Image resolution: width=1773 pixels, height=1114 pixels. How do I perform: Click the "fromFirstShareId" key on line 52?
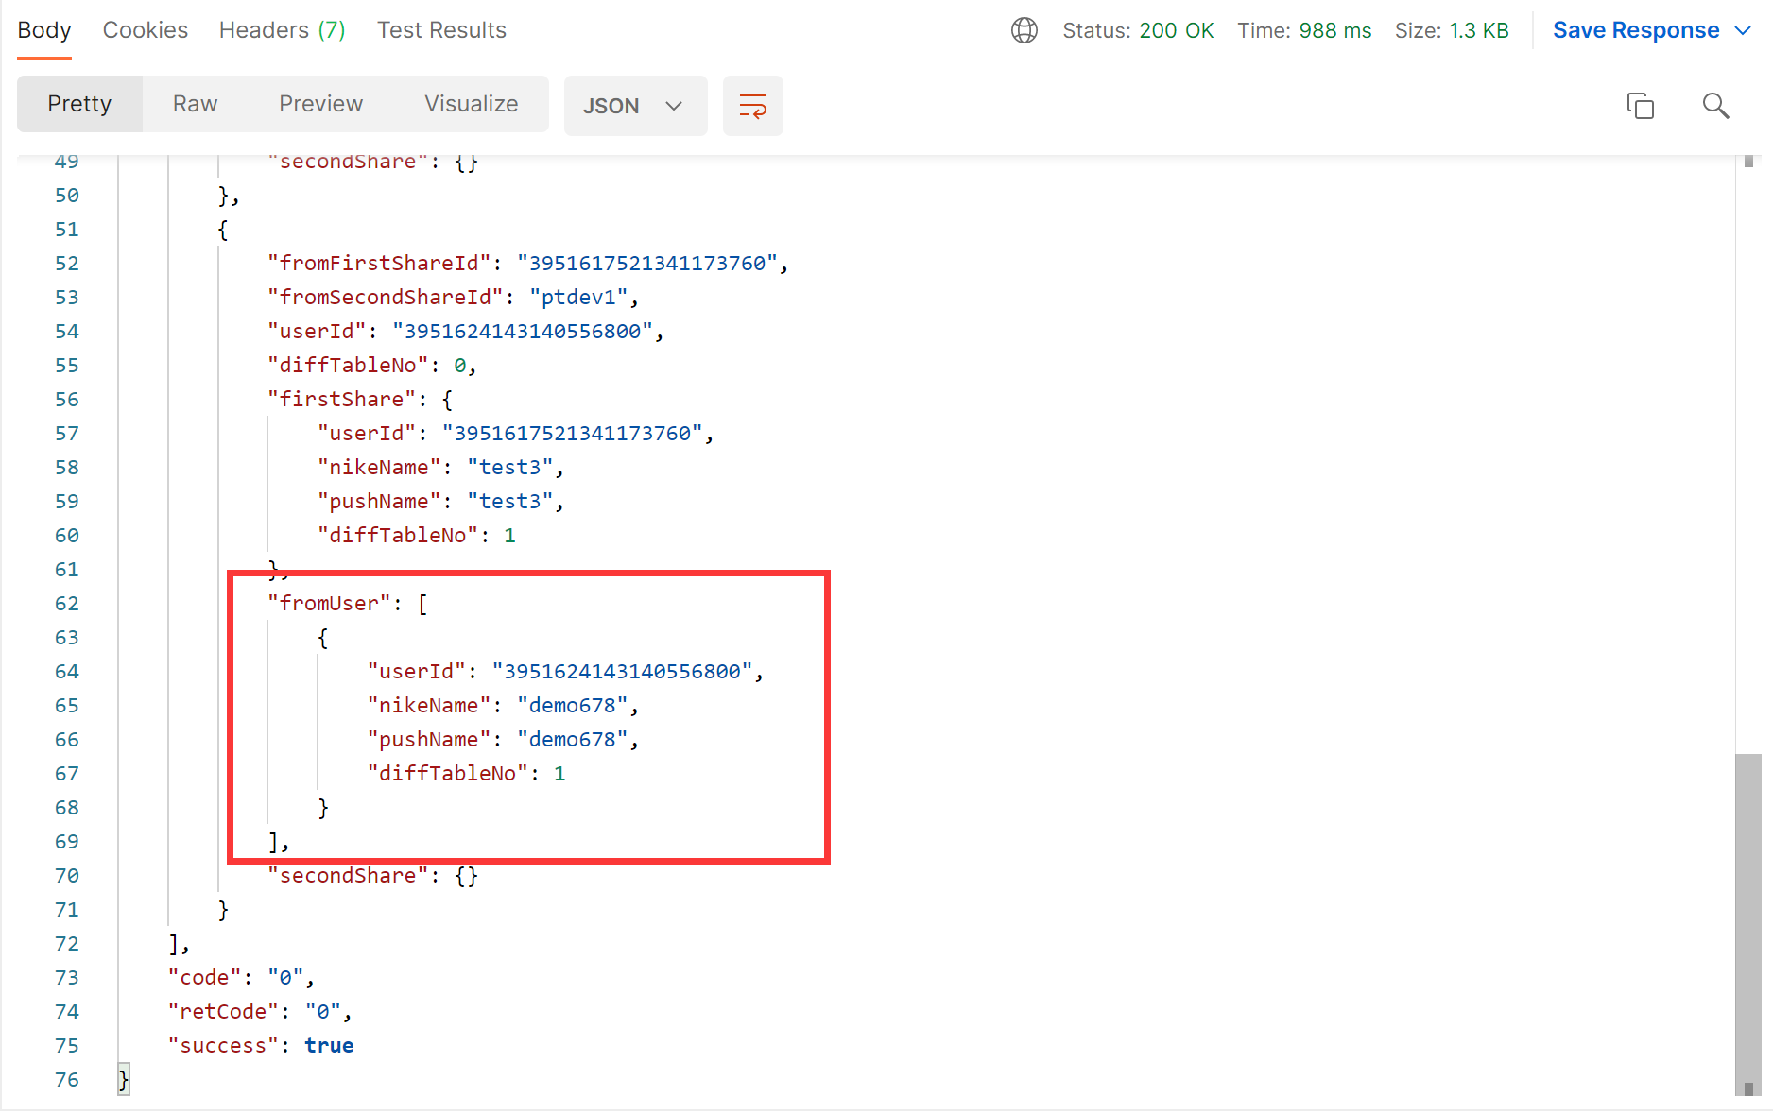point(379,263)
